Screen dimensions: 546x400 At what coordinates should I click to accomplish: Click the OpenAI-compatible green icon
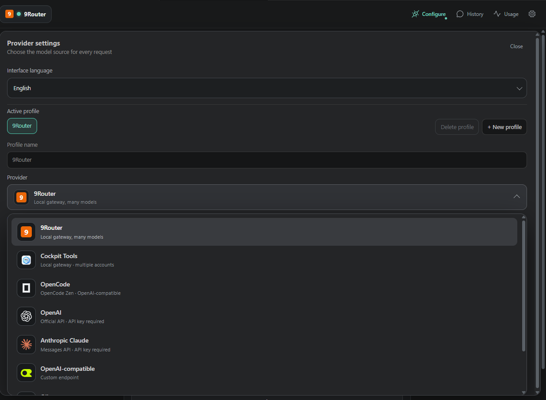[x=26, y=373]
